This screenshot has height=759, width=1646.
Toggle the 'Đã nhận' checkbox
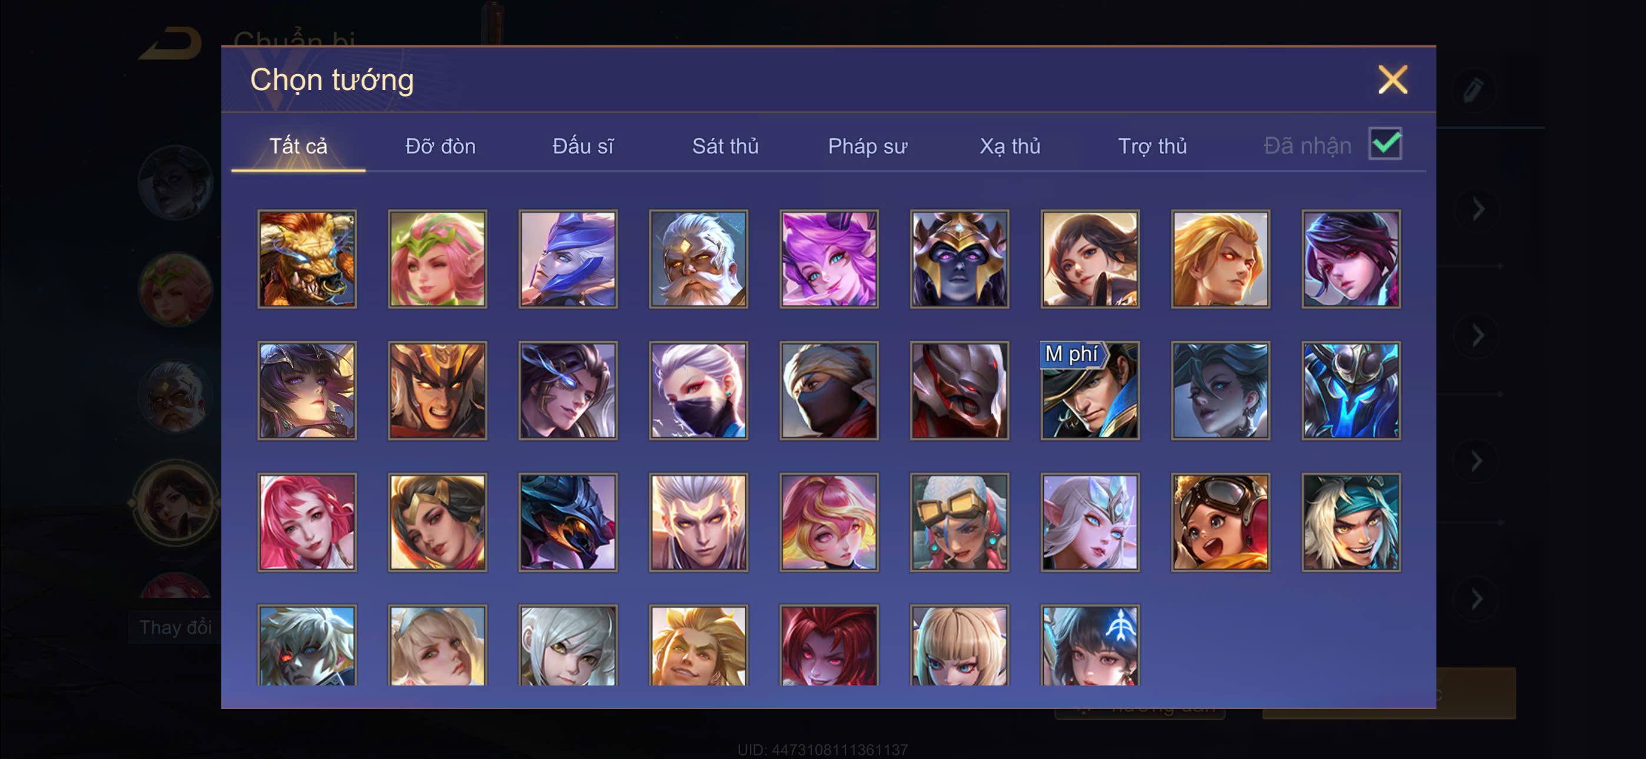(x=1385, y=144)
